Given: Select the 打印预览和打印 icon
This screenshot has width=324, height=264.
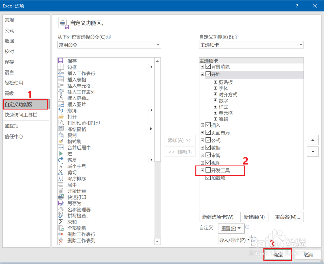Looking at the screenshot, I should [x=61, y=123].
